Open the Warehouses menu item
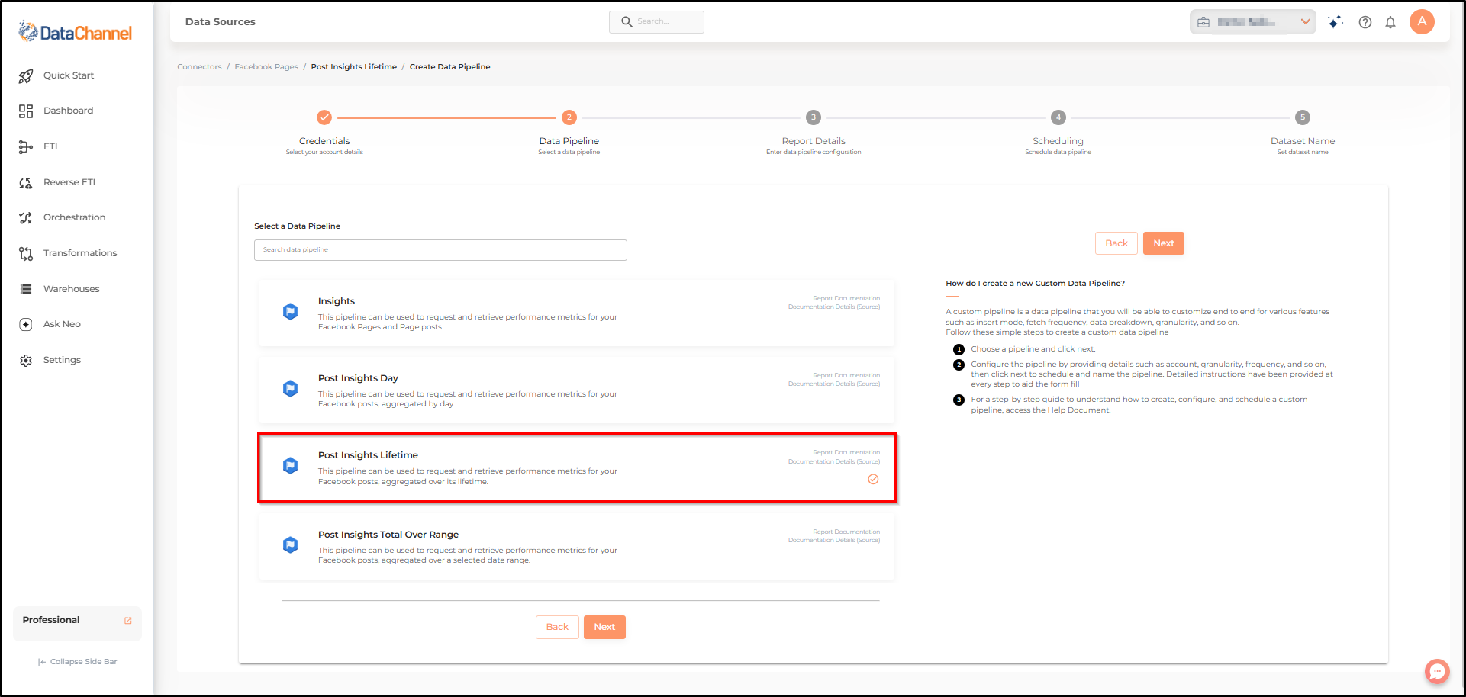 coord(72,289)
